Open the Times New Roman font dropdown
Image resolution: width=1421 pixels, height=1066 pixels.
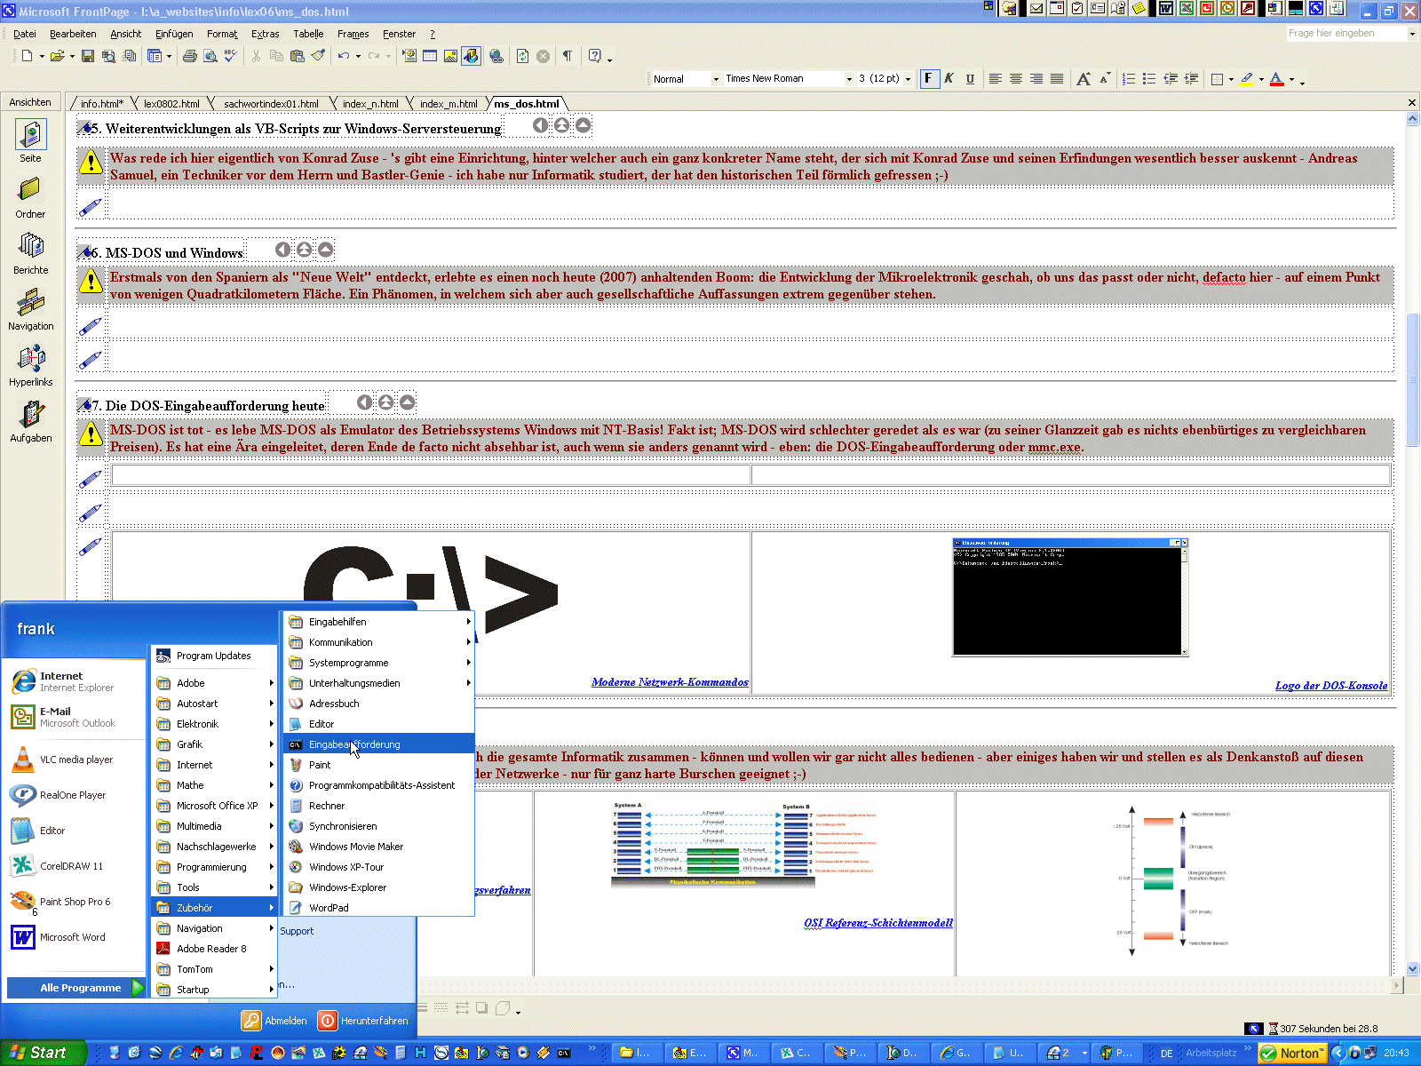tap(849, 79)
